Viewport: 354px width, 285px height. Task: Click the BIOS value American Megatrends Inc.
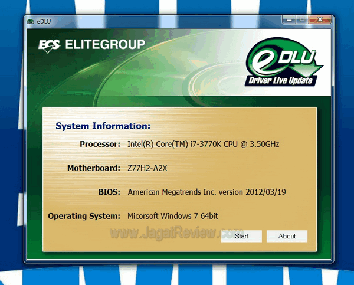coord(207,192)
